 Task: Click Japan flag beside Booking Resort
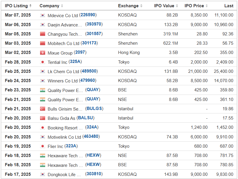(x=43, y=127)
